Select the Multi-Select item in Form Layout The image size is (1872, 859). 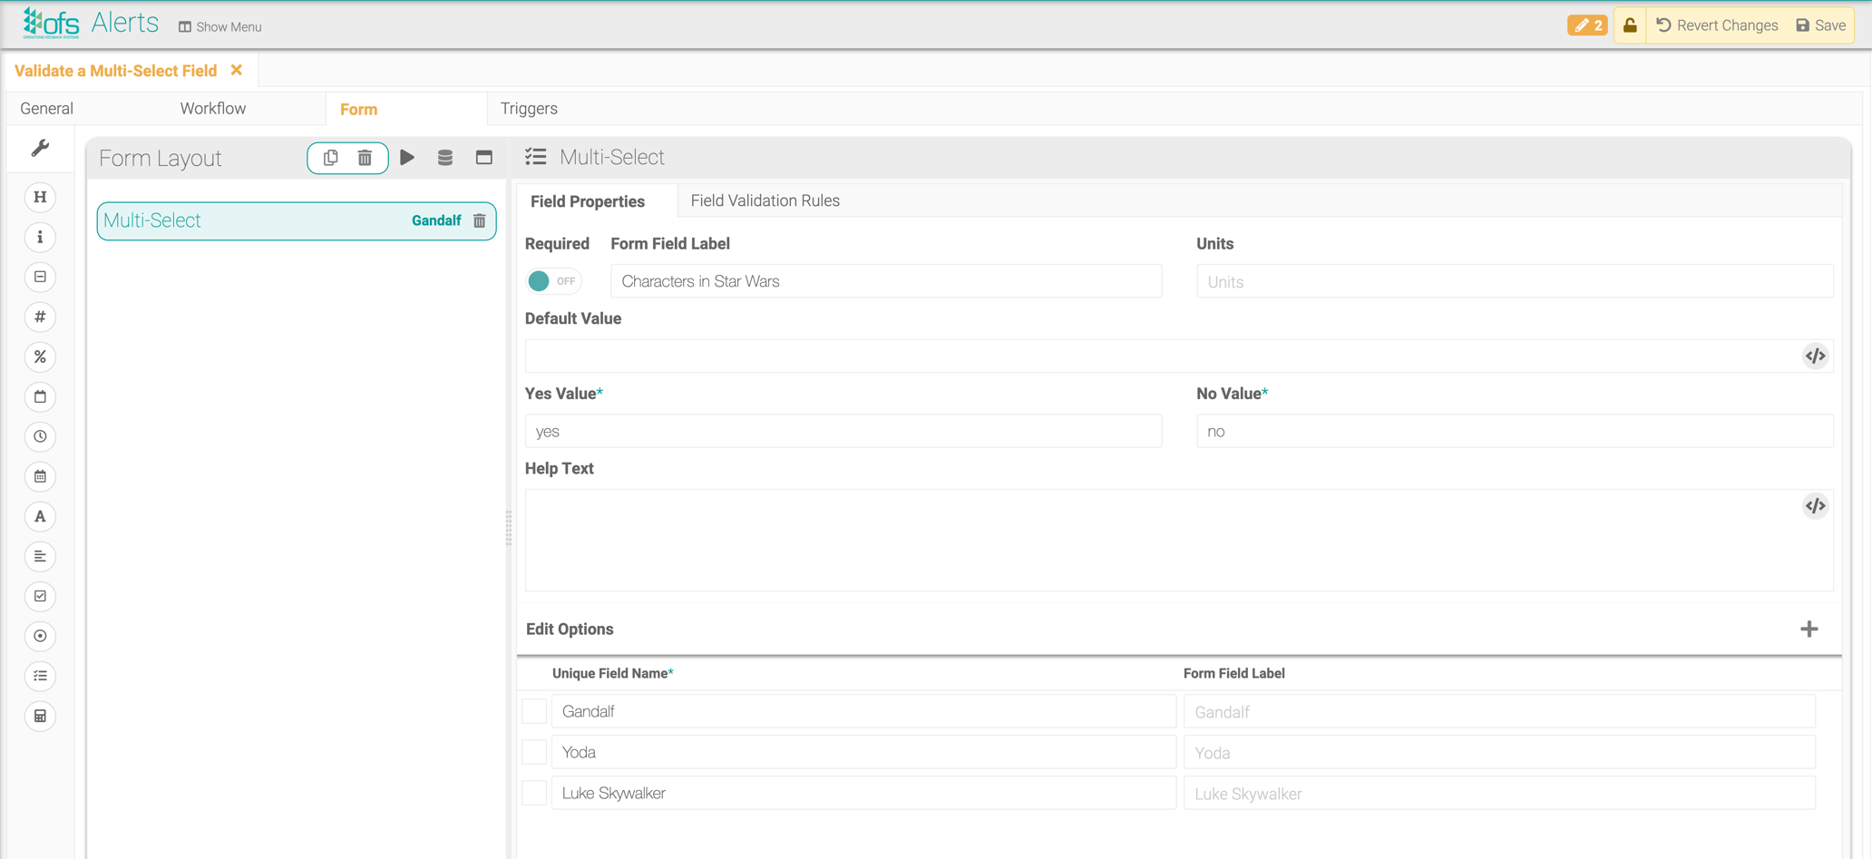(x=297, y=220)
